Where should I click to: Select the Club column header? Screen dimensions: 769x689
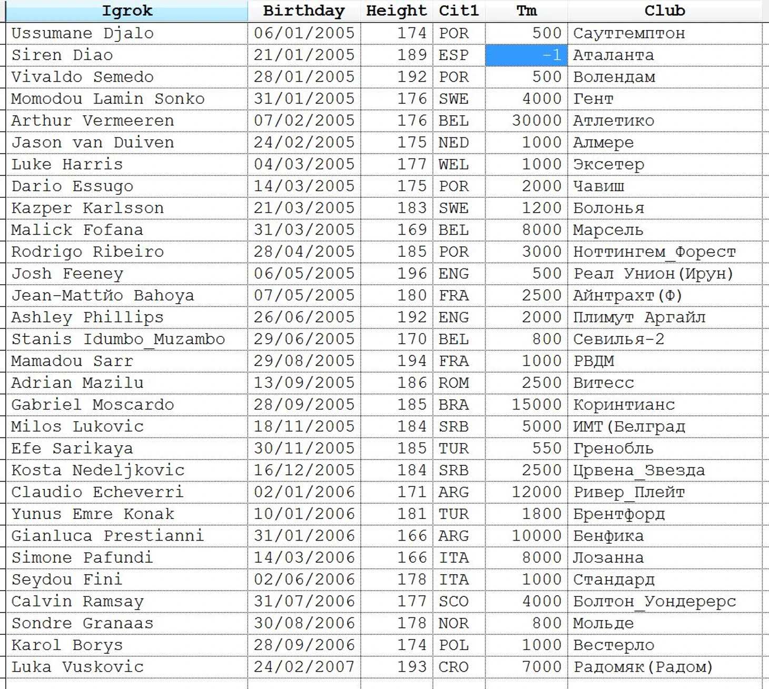click(665, 11)
